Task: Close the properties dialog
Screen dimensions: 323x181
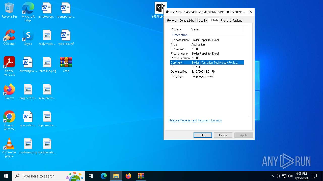Action: tap(251, 12)
